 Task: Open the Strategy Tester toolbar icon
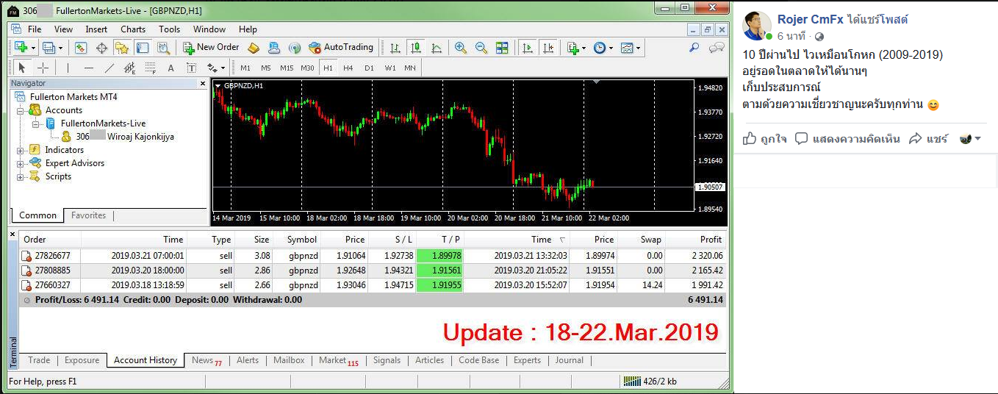pyautogui.click(x=163, y=48)
